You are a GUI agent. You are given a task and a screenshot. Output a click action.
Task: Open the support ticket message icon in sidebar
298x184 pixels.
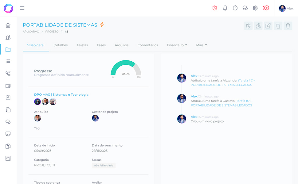pos(8,134)
